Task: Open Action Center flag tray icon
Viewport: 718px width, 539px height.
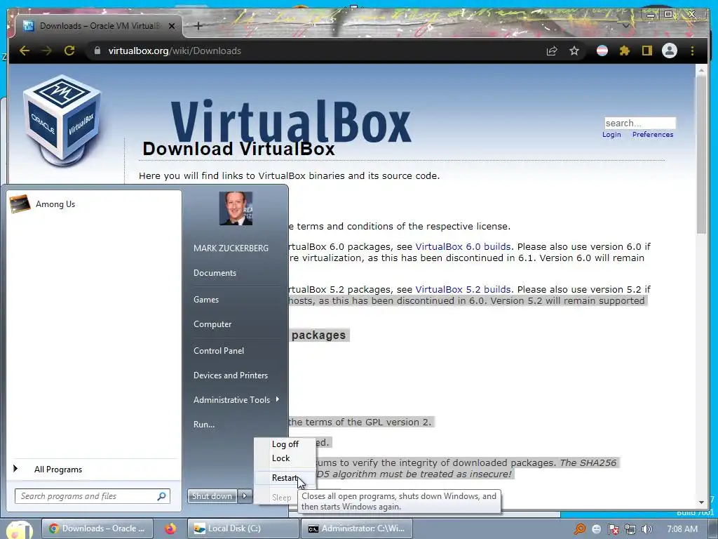Action: tap(613, 529)
